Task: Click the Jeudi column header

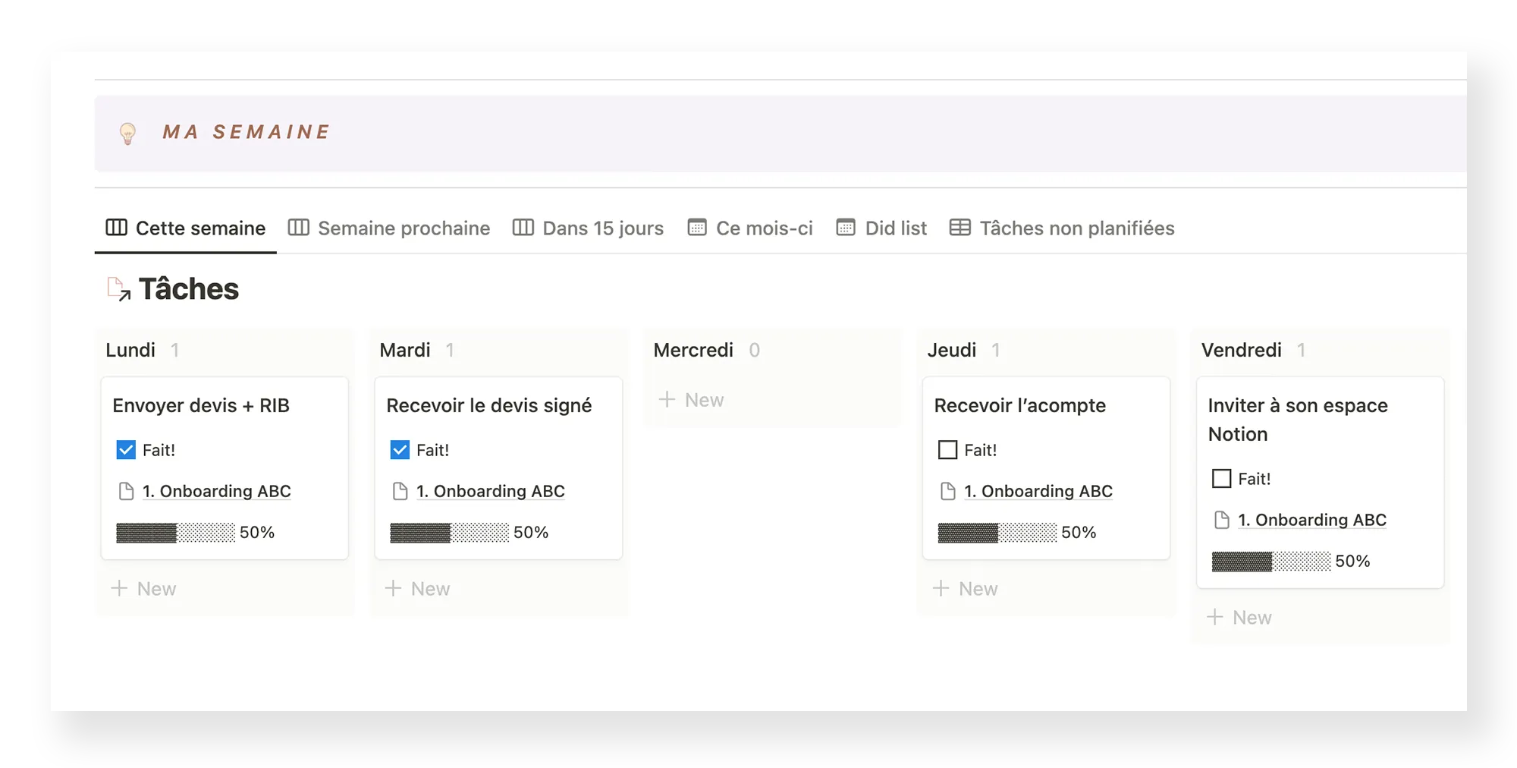Action: pyautogui.click(x=951, y=350)
